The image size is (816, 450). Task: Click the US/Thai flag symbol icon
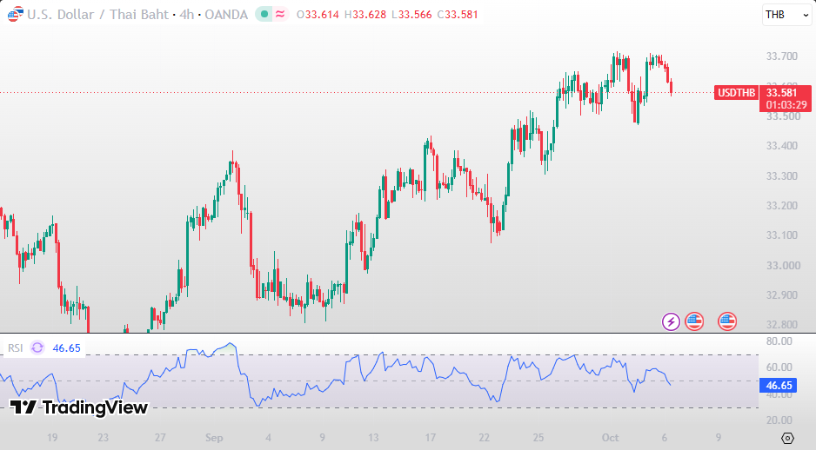click(15, 15)
